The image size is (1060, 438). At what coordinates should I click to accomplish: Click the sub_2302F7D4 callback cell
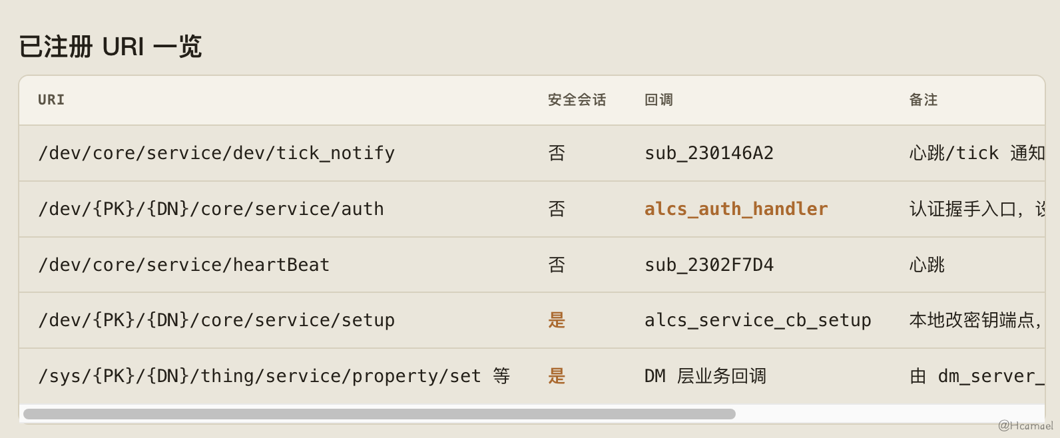pyautogui.click(x=709, y=265)
